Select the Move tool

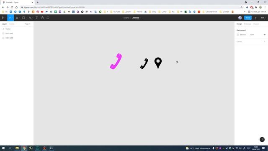tap(10, 18)
